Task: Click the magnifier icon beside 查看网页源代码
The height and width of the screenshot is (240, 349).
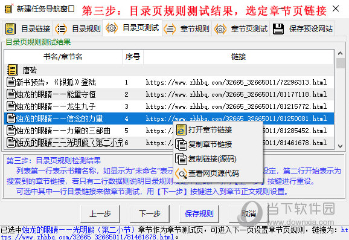Action: coord(181,174)
